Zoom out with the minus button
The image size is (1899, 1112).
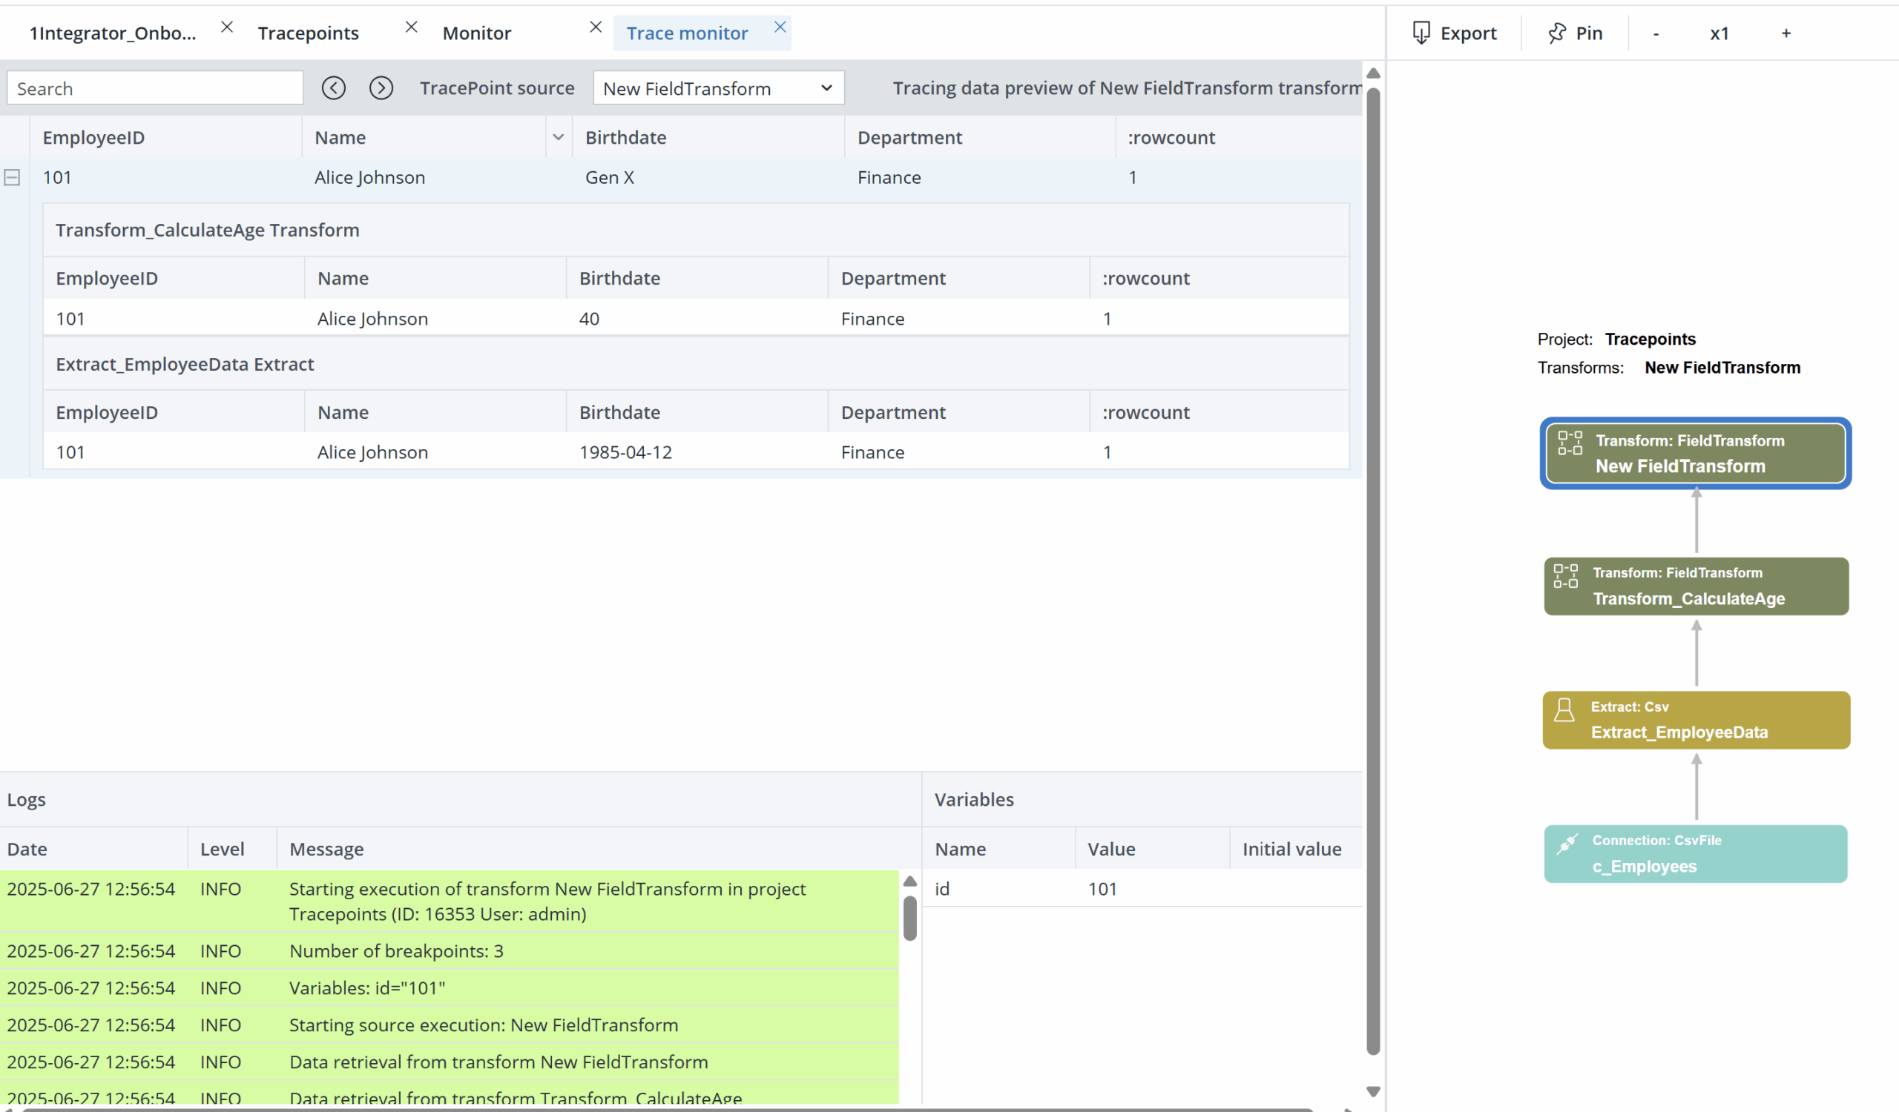coord(1656,33)
